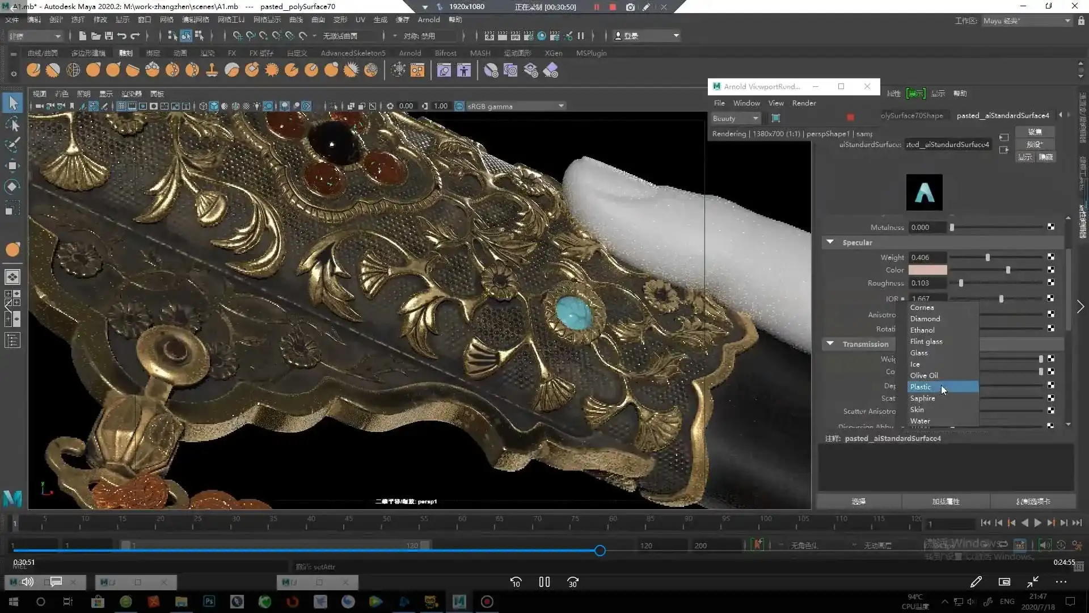Toggle map button next to Metalness

(x=1051, y=227)
